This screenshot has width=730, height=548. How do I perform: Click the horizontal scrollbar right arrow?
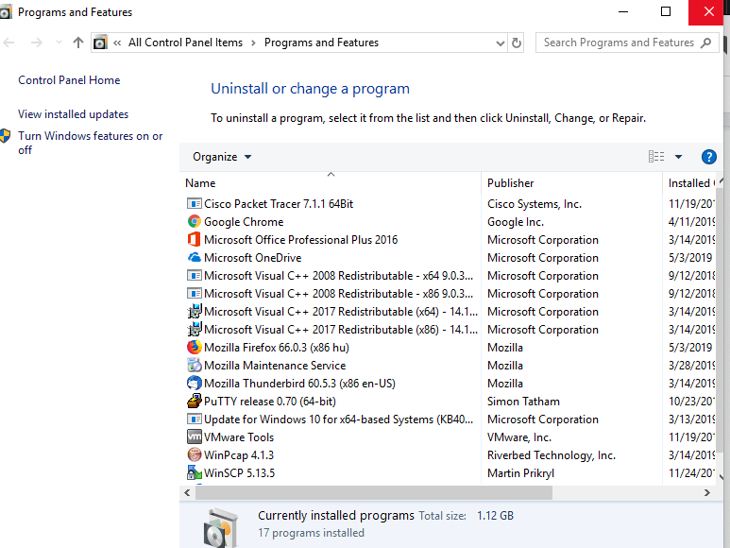[706, 492]
